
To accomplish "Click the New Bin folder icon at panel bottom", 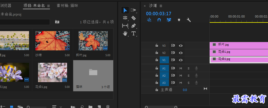I will pos(90,107).
